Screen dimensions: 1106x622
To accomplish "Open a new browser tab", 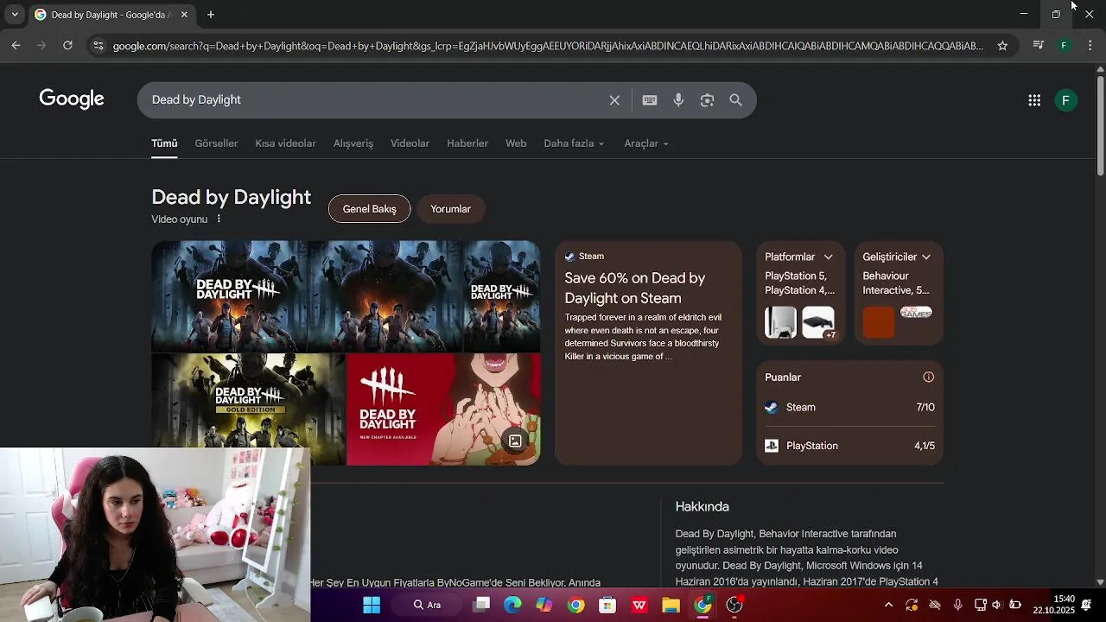I will click(211, 15).
